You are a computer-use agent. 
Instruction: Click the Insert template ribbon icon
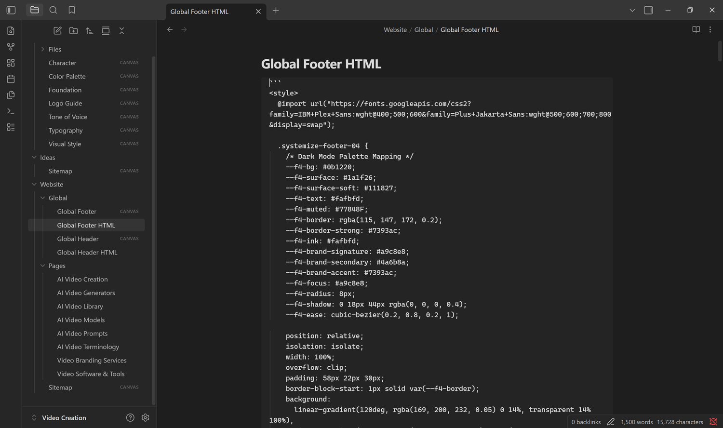point(11,95)
